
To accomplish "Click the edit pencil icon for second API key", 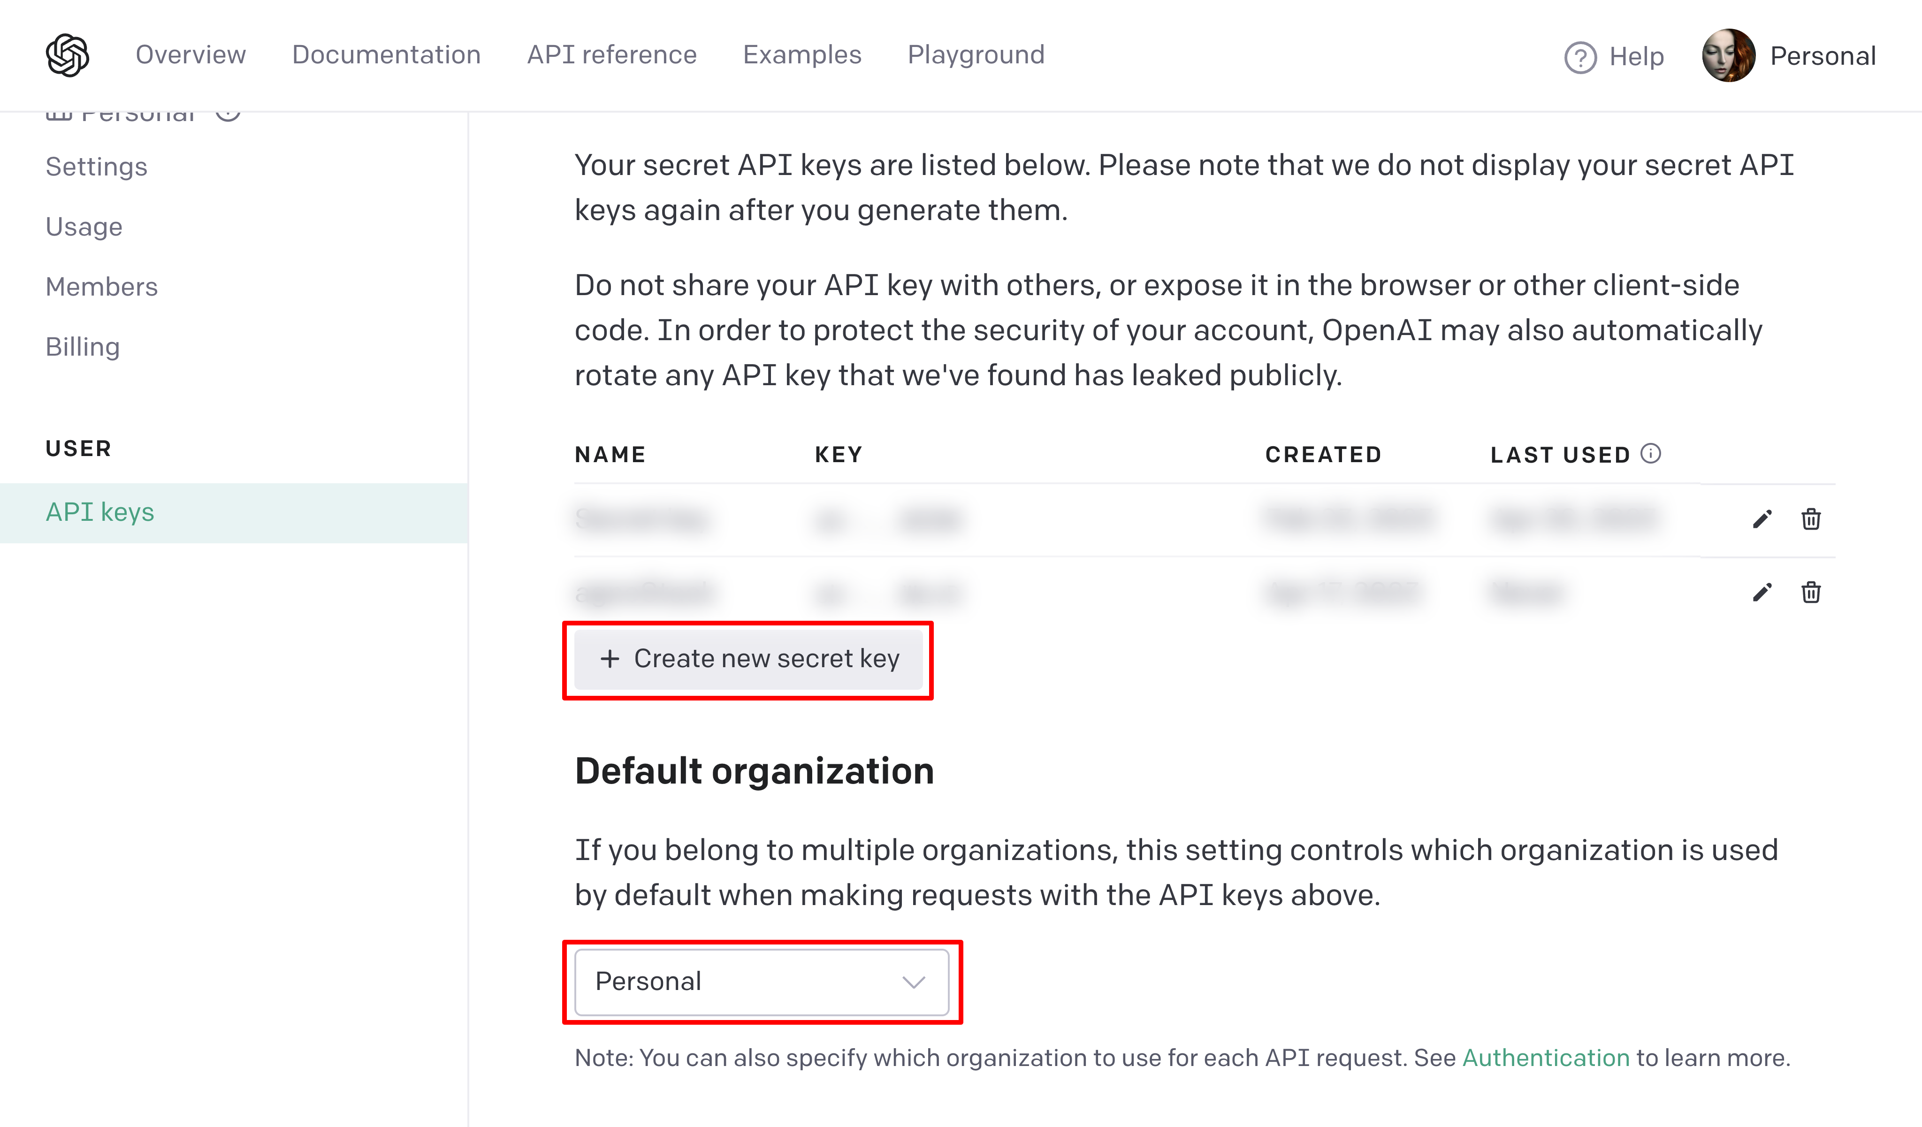I will (1761, 592).
